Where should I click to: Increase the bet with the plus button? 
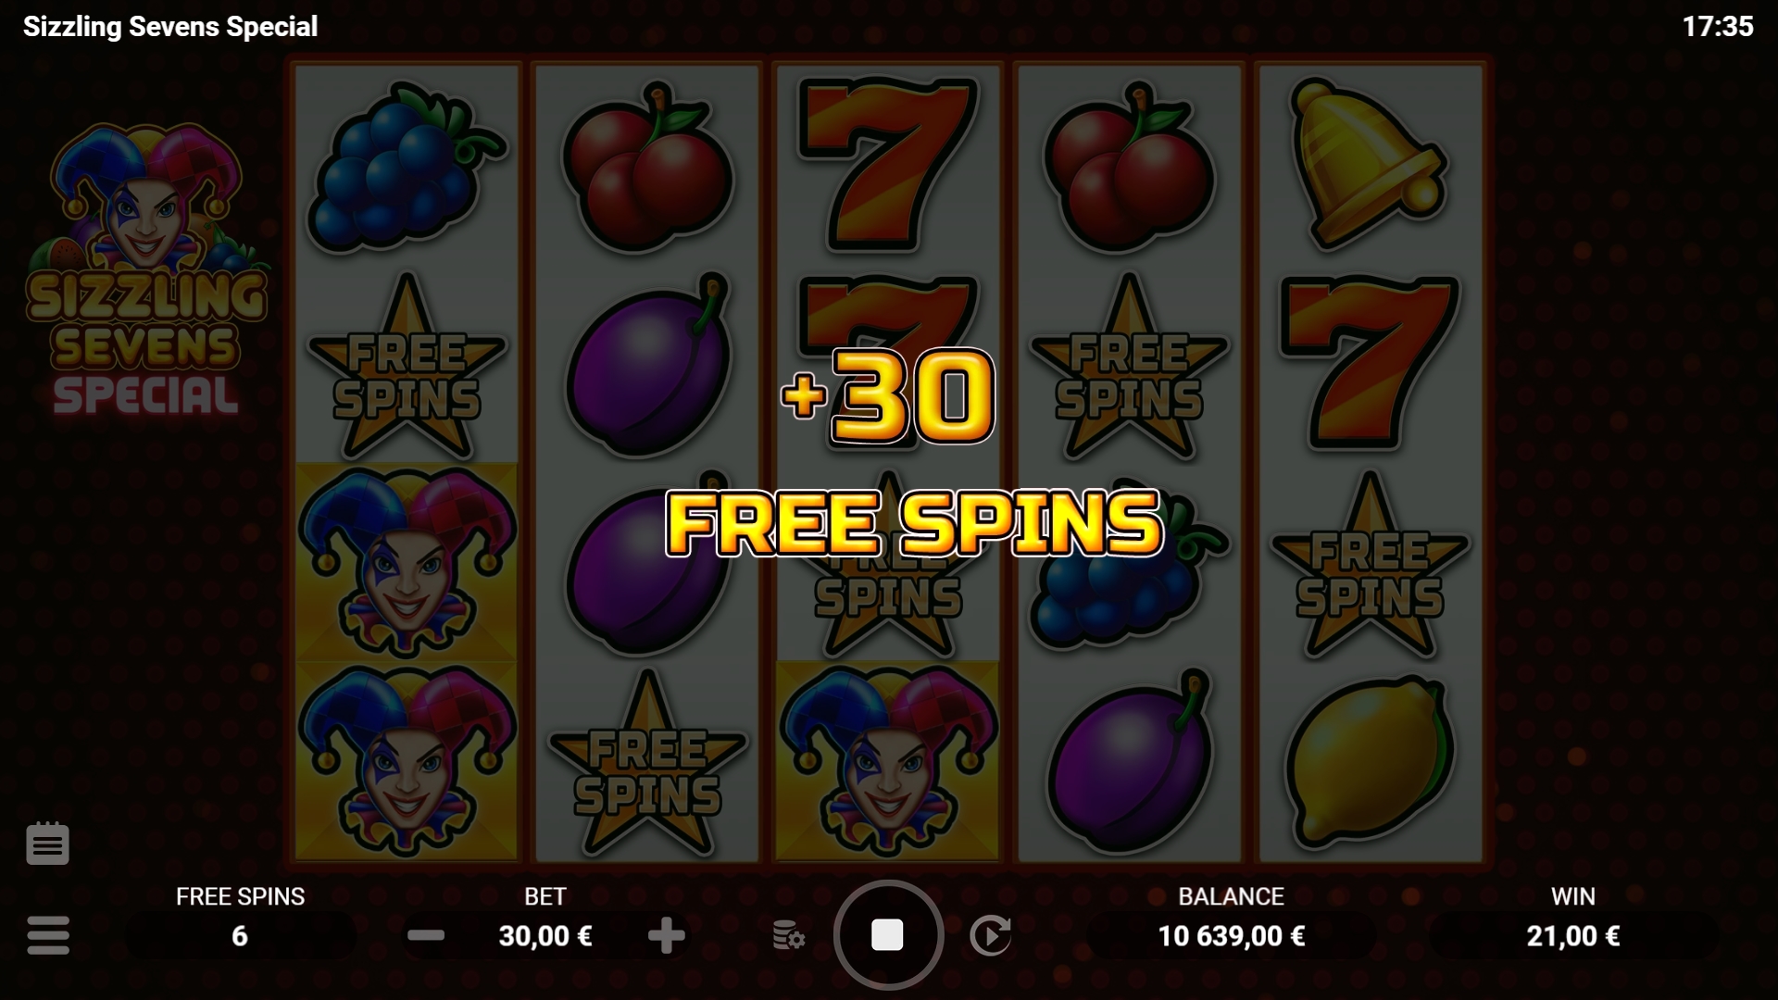point(666,935)
